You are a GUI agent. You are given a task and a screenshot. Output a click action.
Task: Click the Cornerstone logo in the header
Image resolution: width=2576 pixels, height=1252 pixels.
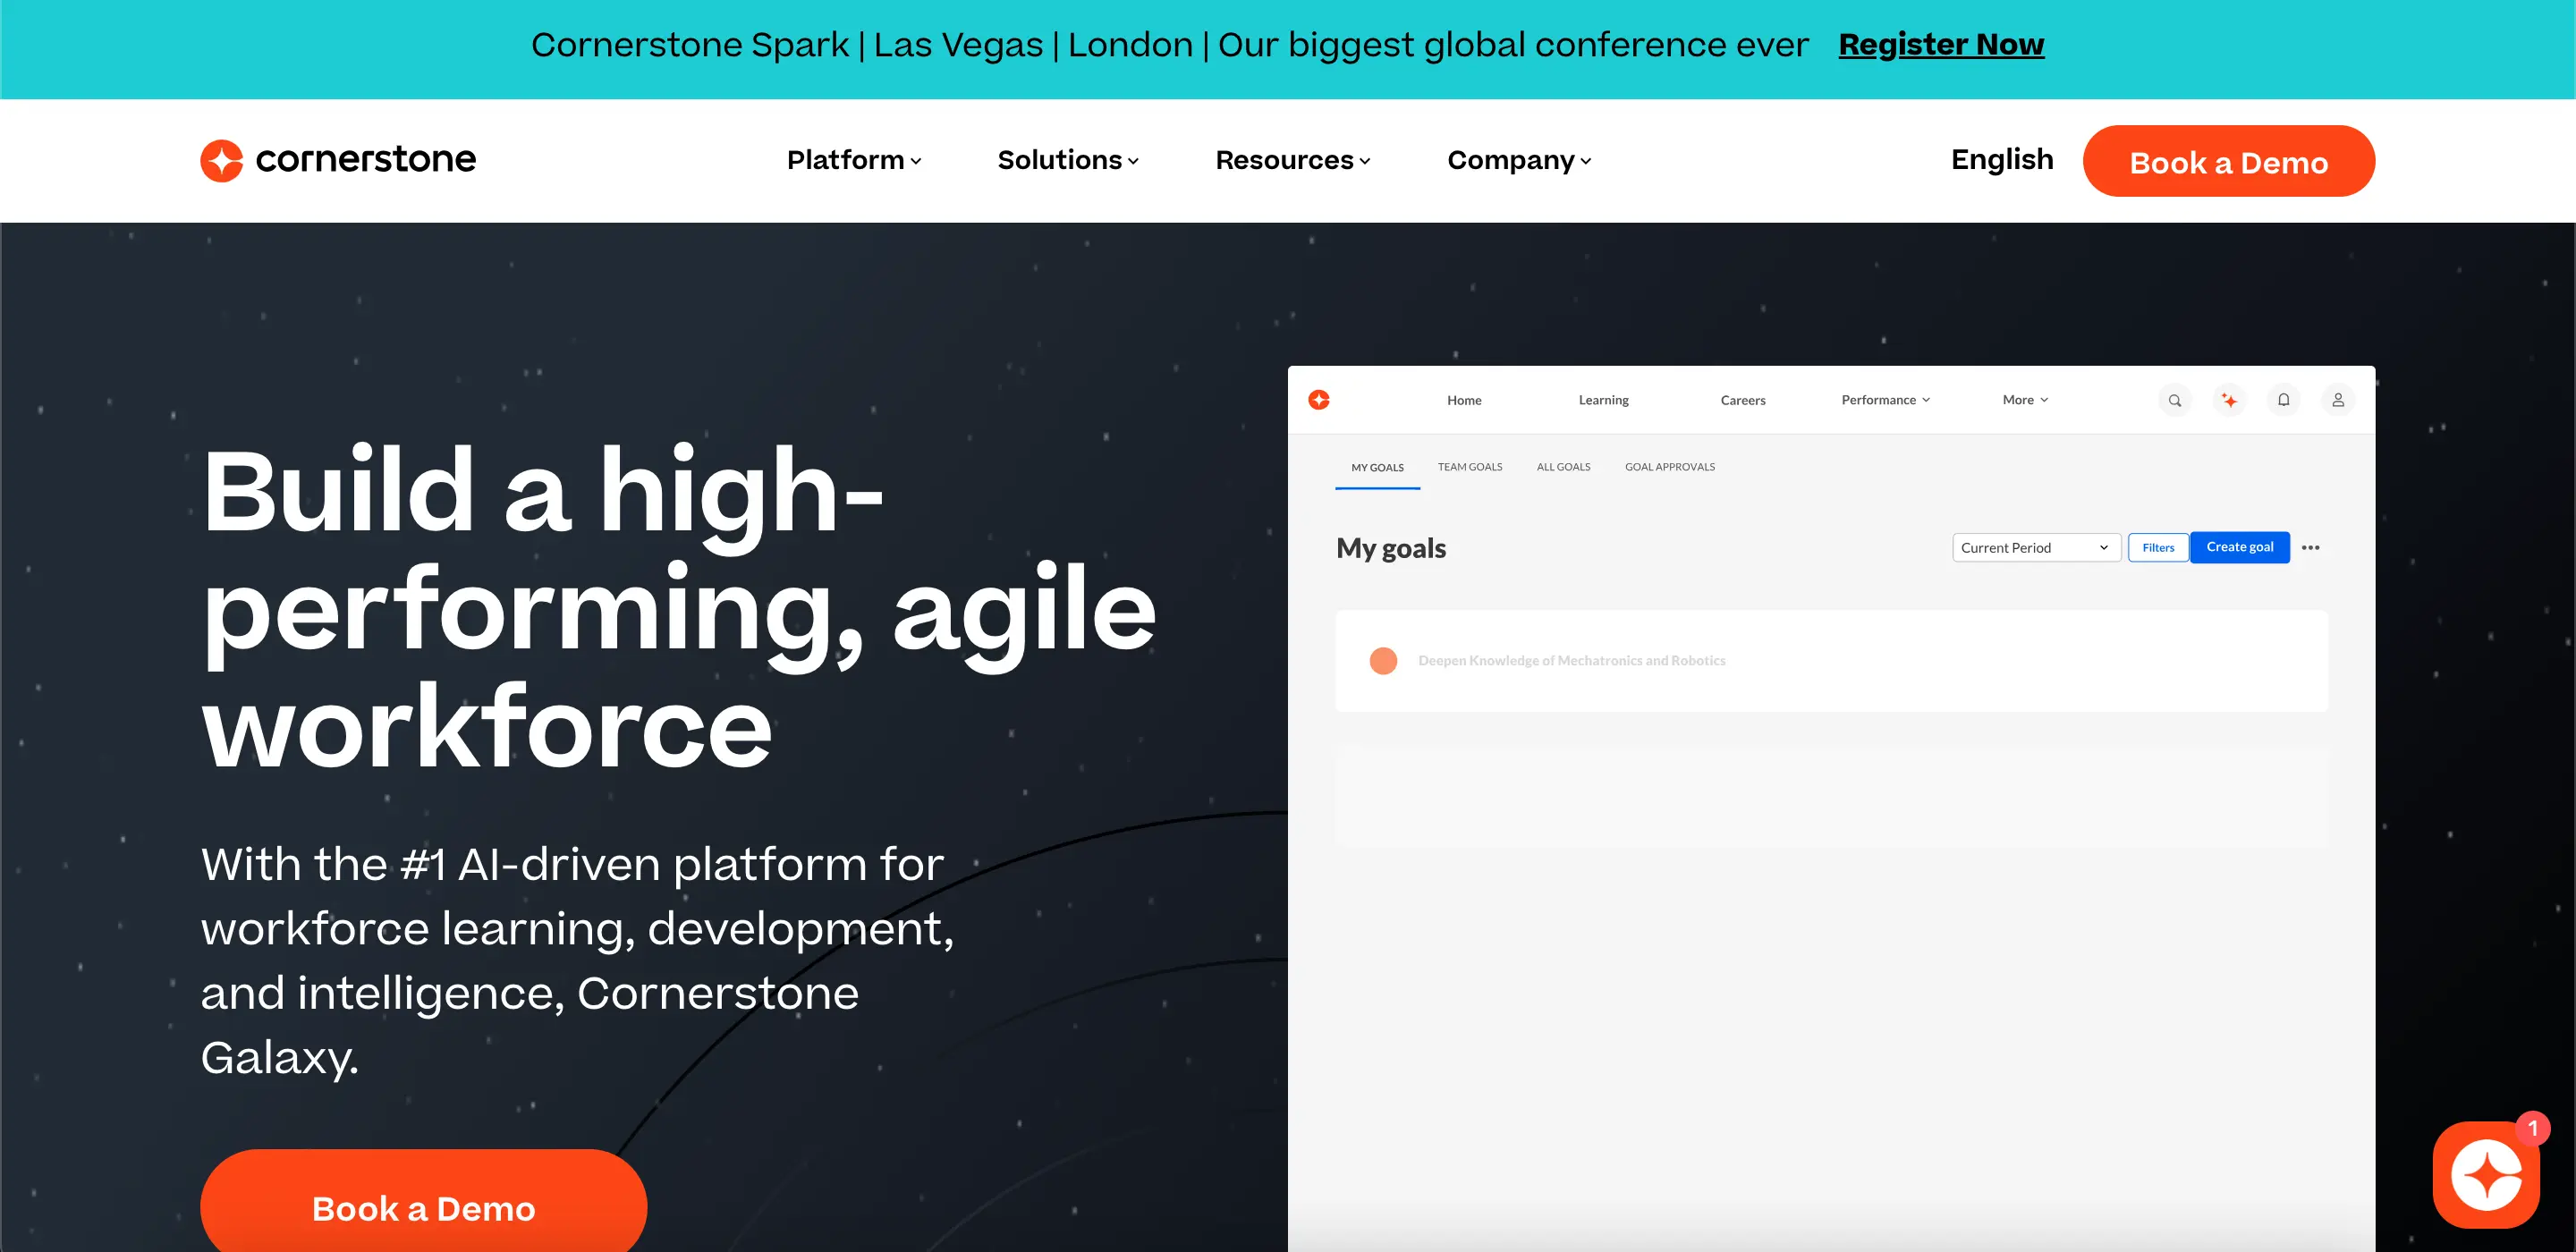pos(338,160)
